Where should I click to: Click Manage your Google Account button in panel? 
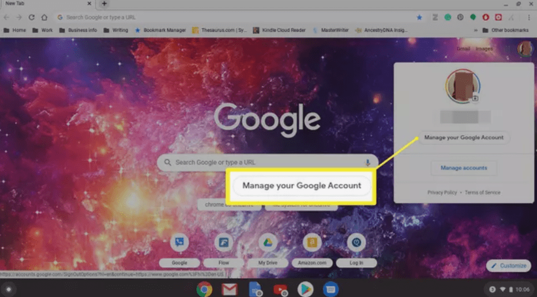464,137
